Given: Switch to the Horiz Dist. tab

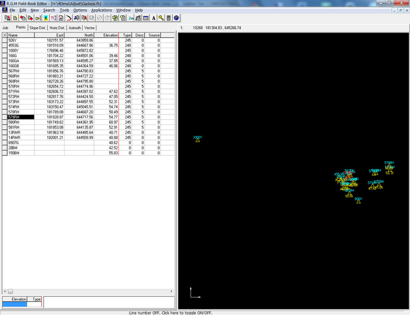Looking at the screenshot, I should click(57, 28).
